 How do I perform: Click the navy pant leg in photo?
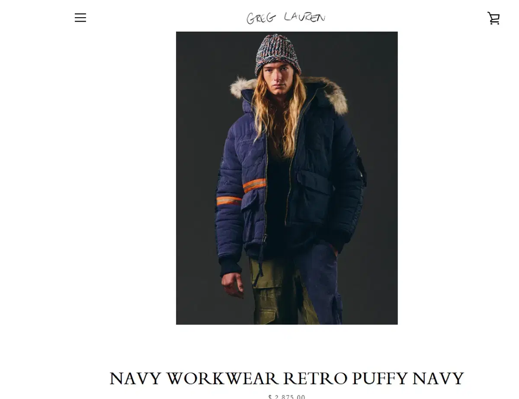324,285
